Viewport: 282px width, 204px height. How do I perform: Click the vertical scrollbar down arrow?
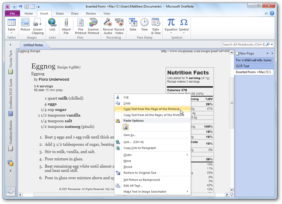(232, 190)
